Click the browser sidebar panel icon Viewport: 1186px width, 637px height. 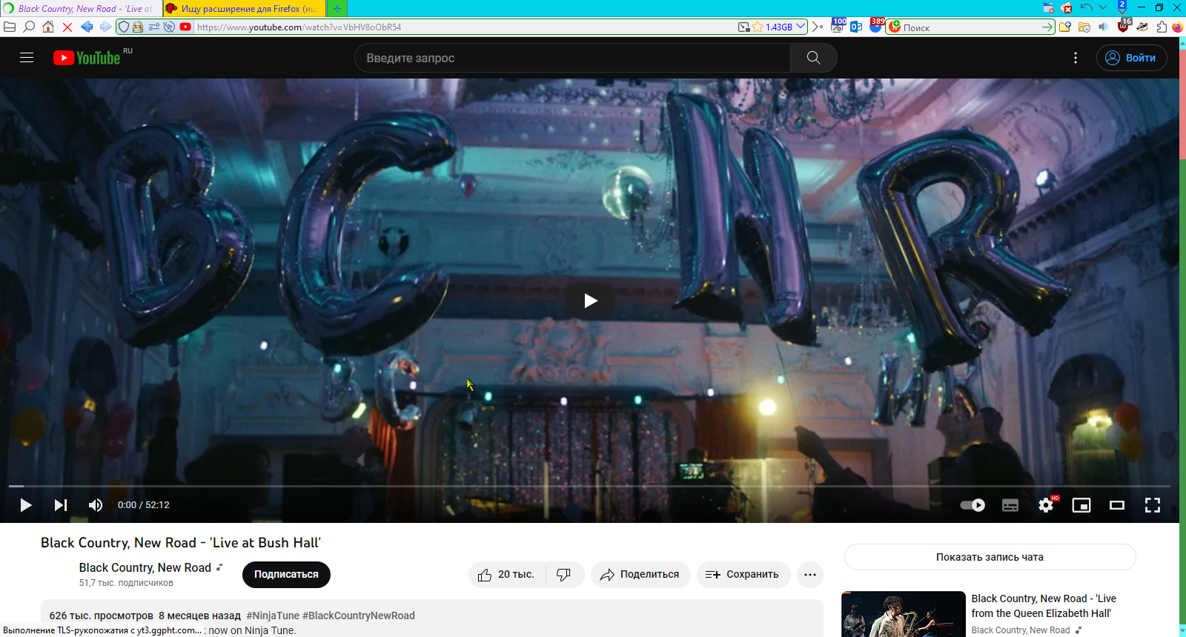click(10, 27)
